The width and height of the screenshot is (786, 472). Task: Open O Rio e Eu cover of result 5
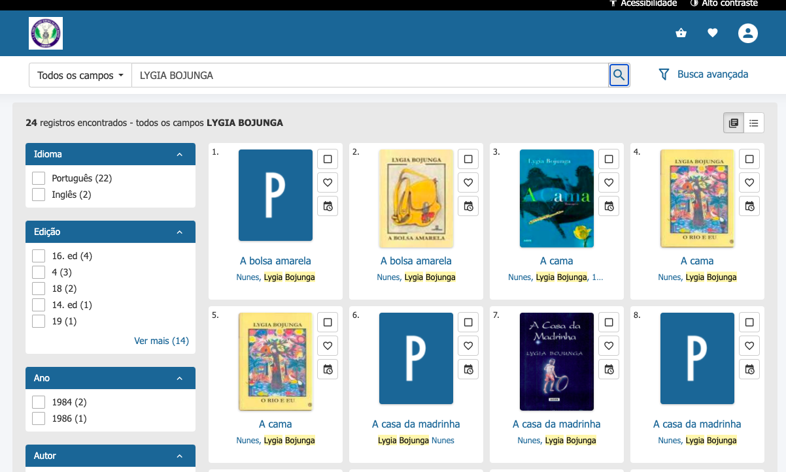tap(275, 362)
